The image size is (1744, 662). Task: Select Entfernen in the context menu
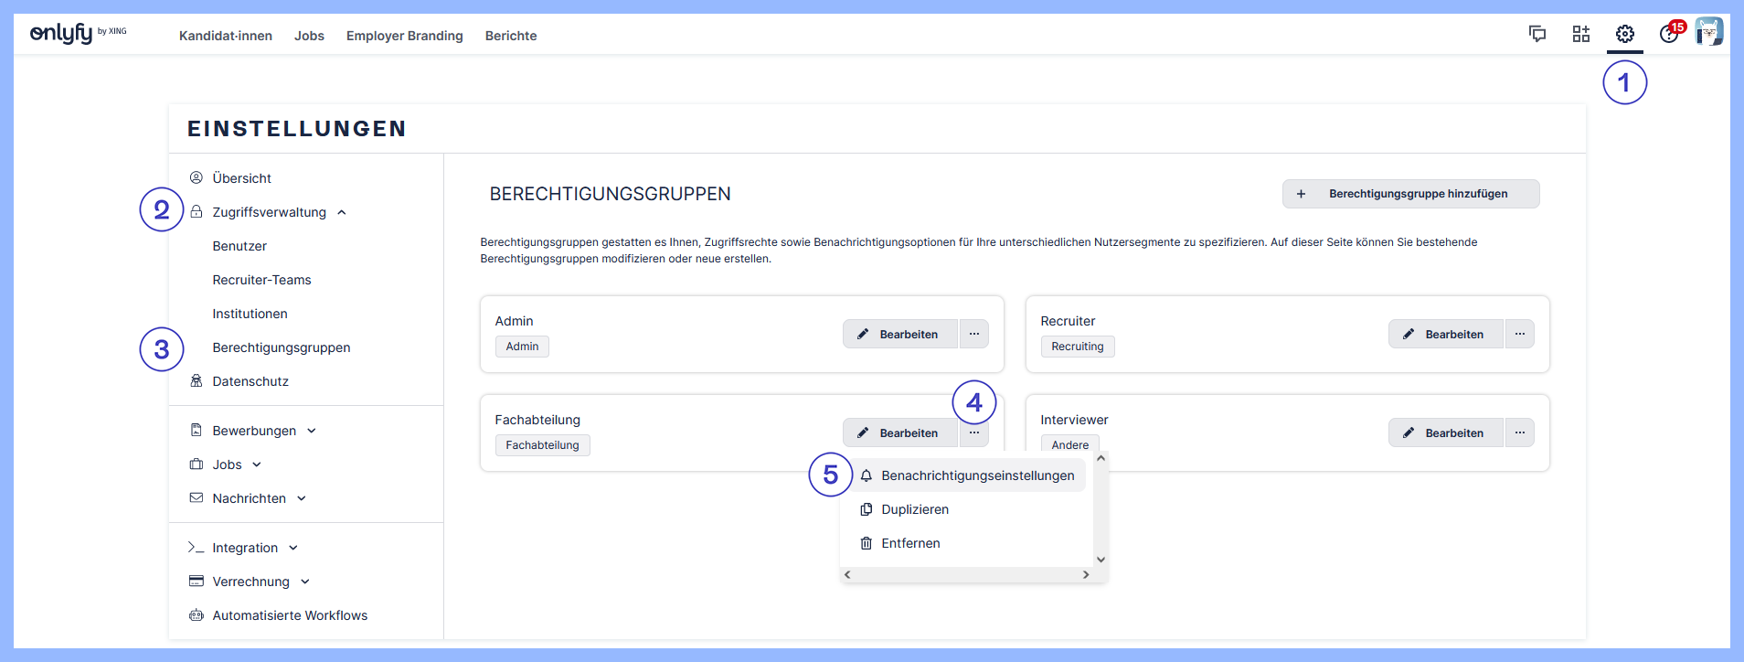[910, 543]
